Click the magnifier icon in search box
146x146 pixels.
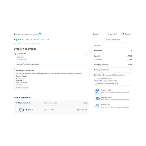coord(106,39)
